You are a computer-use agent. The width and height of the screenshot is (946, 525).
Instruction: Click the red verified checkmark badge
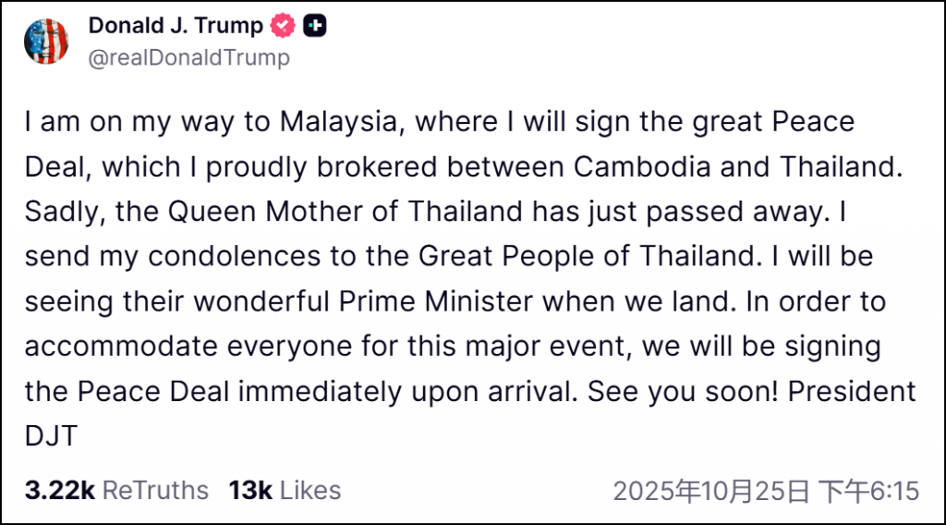[283, 27]
